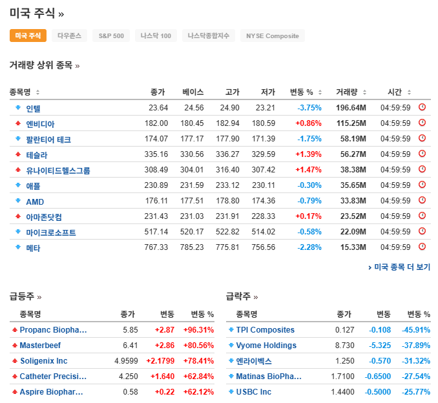Screen dimensions: 438x403
Task: Open the Matinas BioPha... loser link
Action: (x=269, y=377)
